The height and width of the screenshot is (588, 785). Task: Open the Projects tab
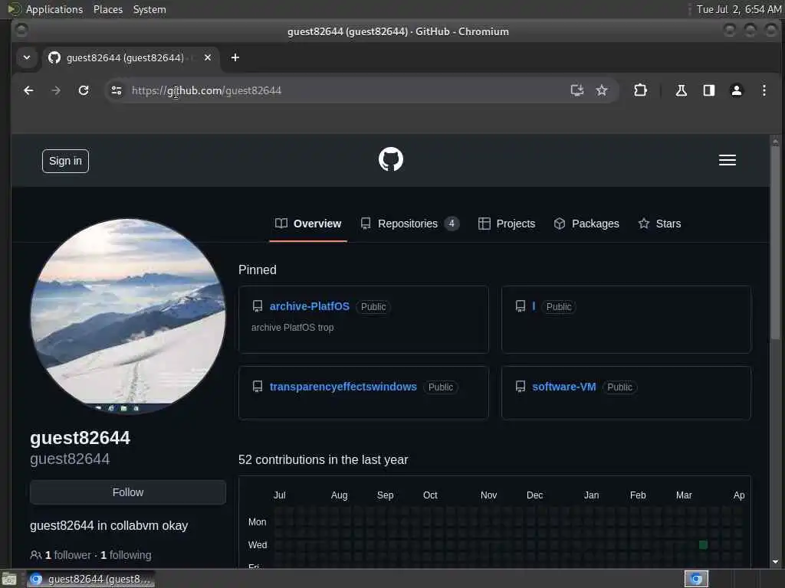point(507,224)
